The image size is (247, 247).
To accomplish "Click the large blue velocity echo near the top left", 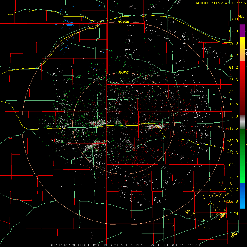I will 69,25.
